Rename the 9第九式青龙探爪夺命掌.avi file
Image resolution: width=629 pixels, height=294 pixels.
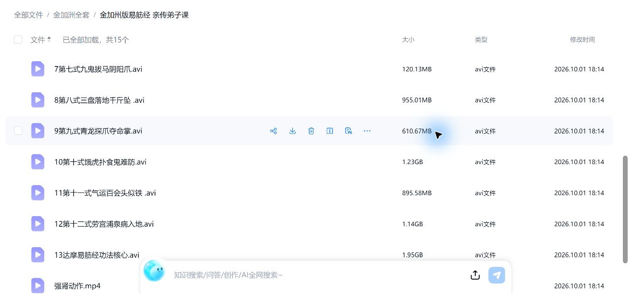click(330, 131)
